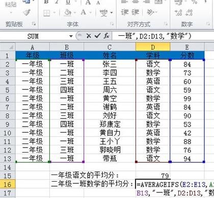
Task: Click the label 一年级语文的平均分：
Action: pyautogui.click(x=85, y=175)
